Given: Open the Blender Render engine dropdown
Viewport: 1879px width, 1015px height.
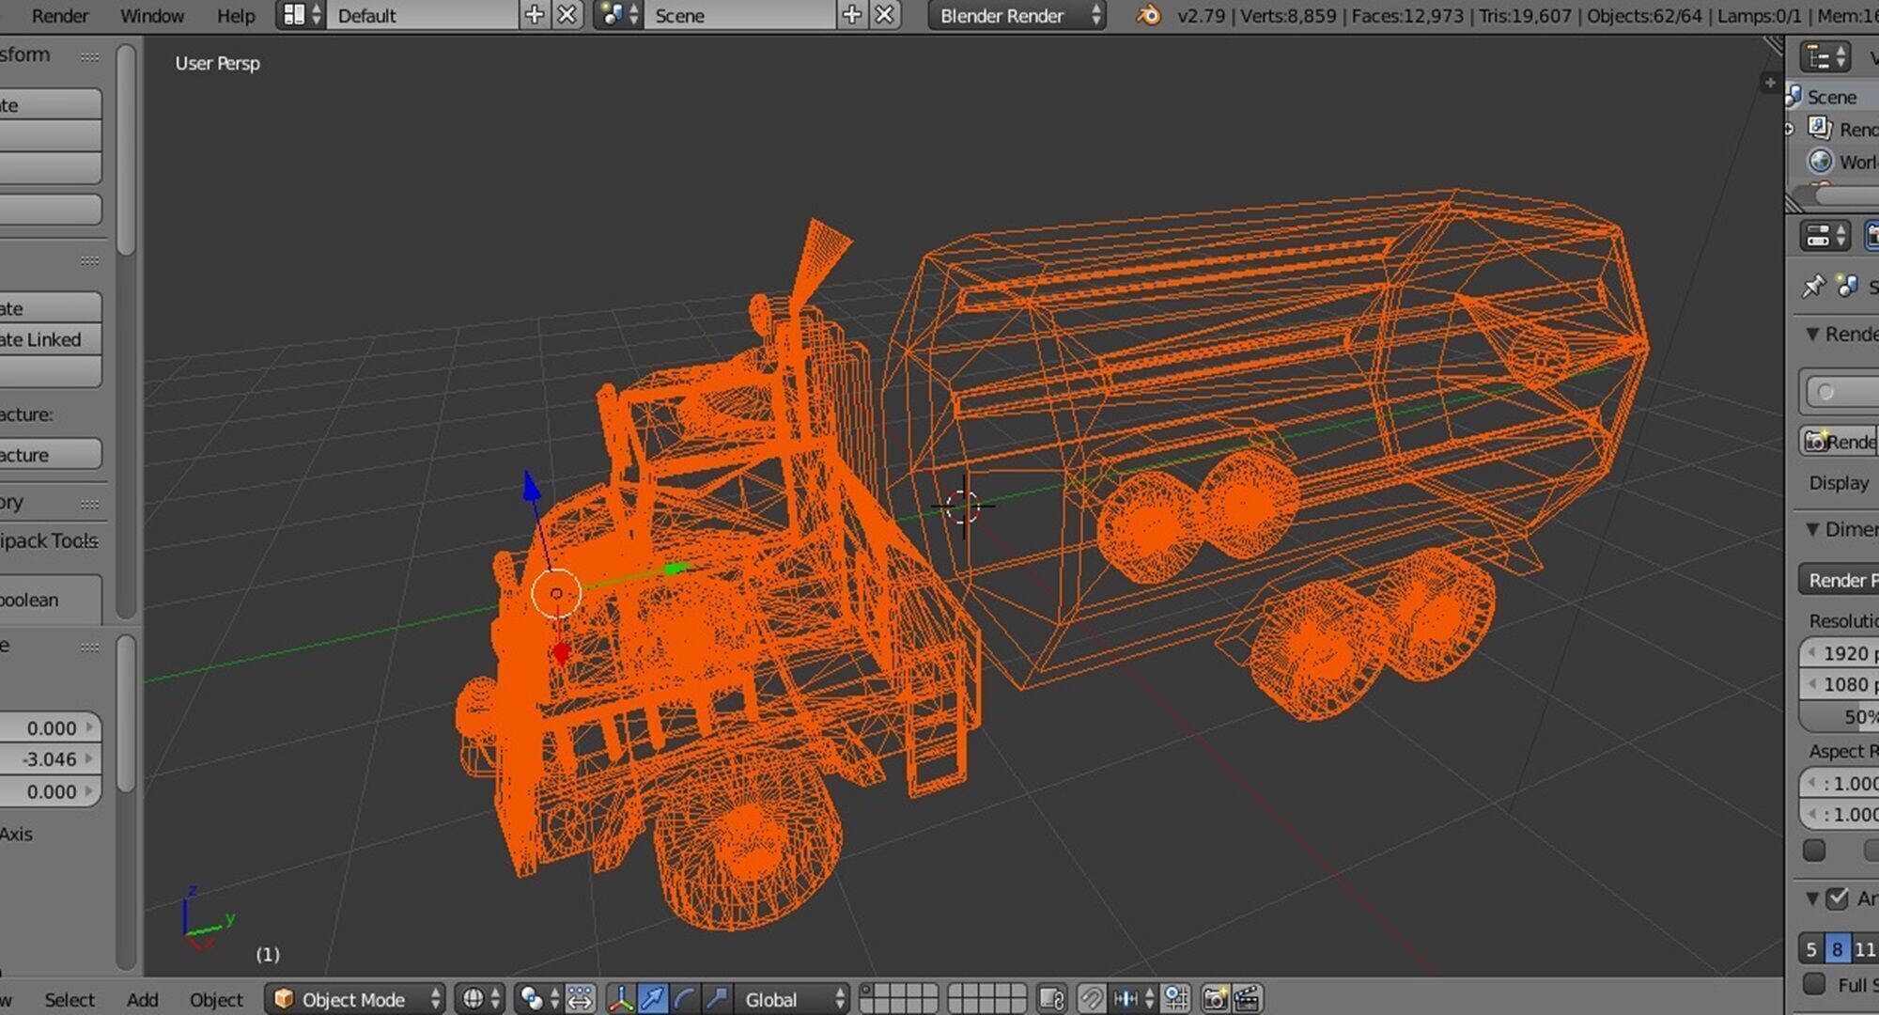Looking at the screenshot, I should tap(1017, 15).
